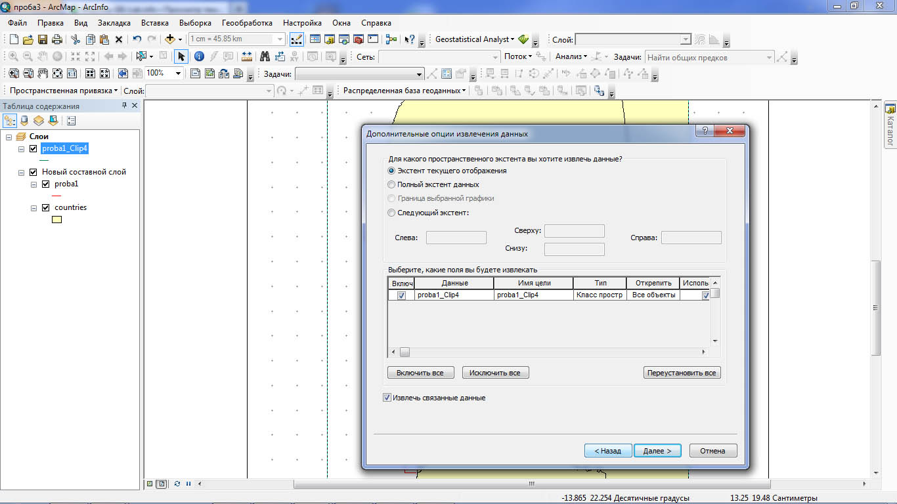897x504 pixels.
Task: Collapse countries layer legend
Action: point(33,207)
